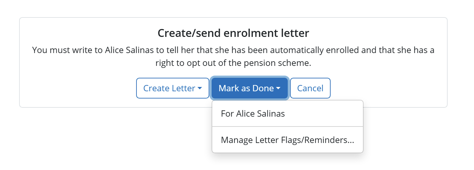The image size is (474, 170).
Task: Click the 'You must write to' sentence start
Action: click(68, 51)
